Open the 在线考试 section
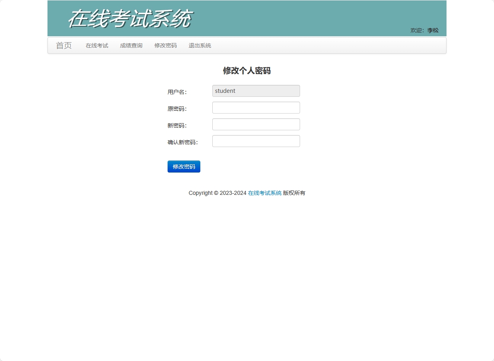Viewport: 494px width, 361px height. 97,45
